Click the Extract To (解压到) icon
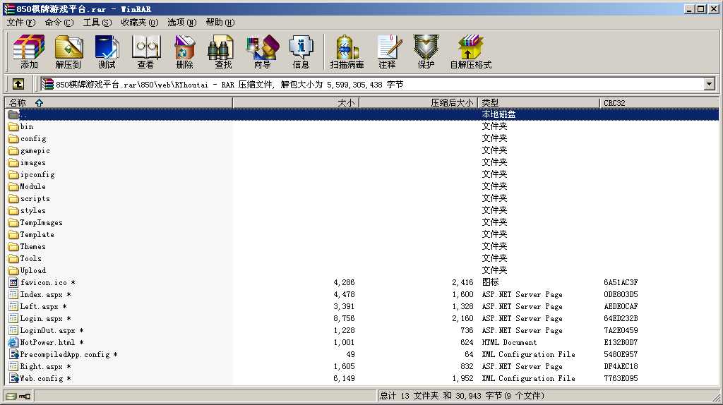The width and height of the screenshot is (723, 405). click(x=68, y=51)
